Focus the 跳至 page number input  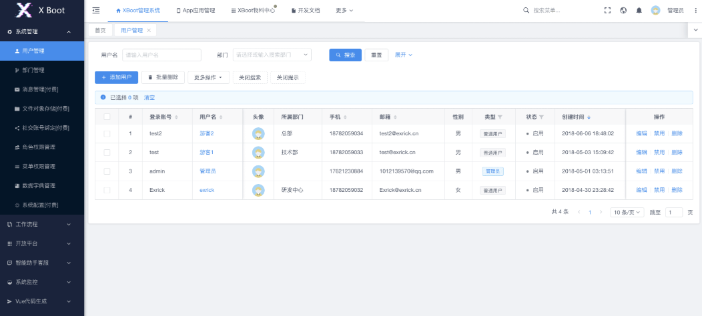pos(674,212)
